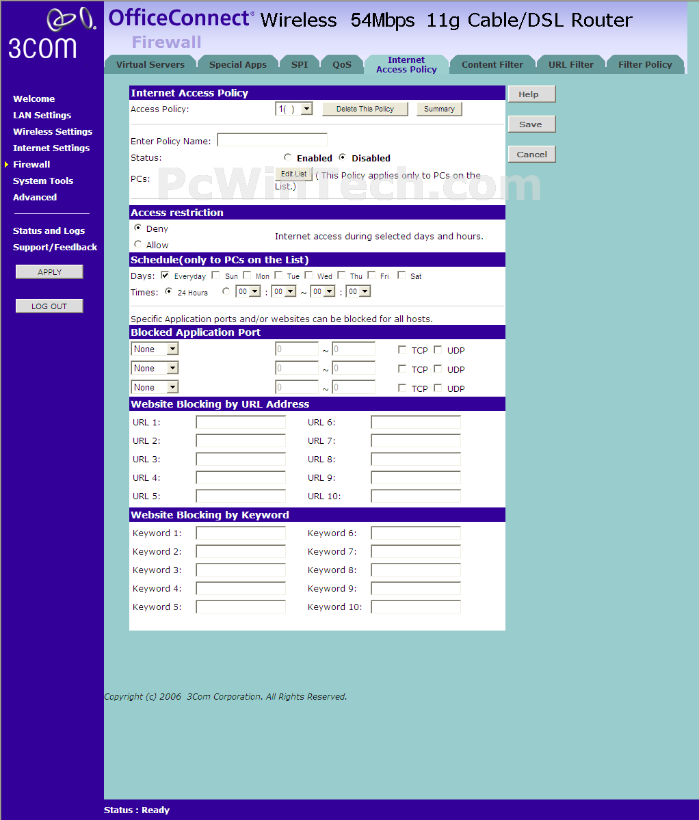
Task: Click the LOG OUT button
Action: 50,306
